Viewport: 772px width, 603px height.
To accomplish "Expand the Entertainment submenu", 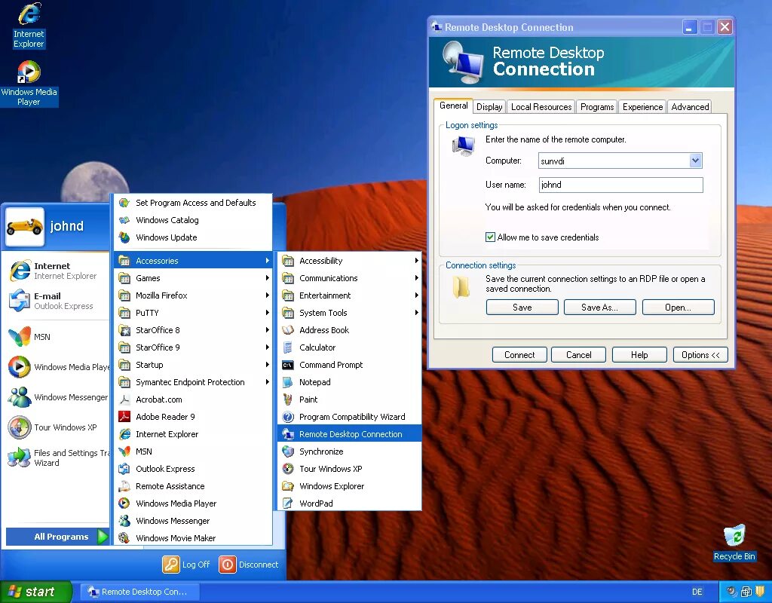I will pos(350,295).
